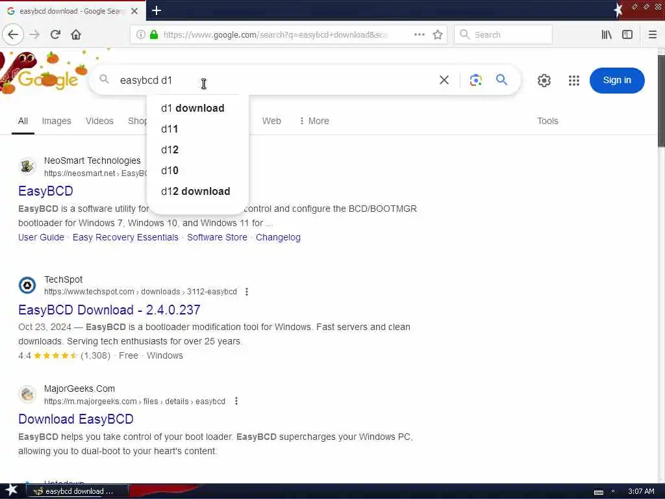Open the EasyBCD result title link
Viewport: 665px width, 499px height.
click(x=46, y=191)
